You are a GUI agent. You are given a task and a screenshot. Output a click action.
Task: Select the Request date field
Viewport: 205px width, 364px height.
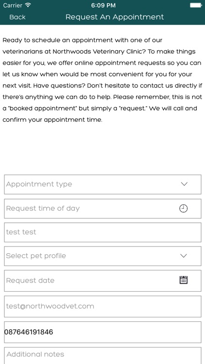tap(102, 281)
